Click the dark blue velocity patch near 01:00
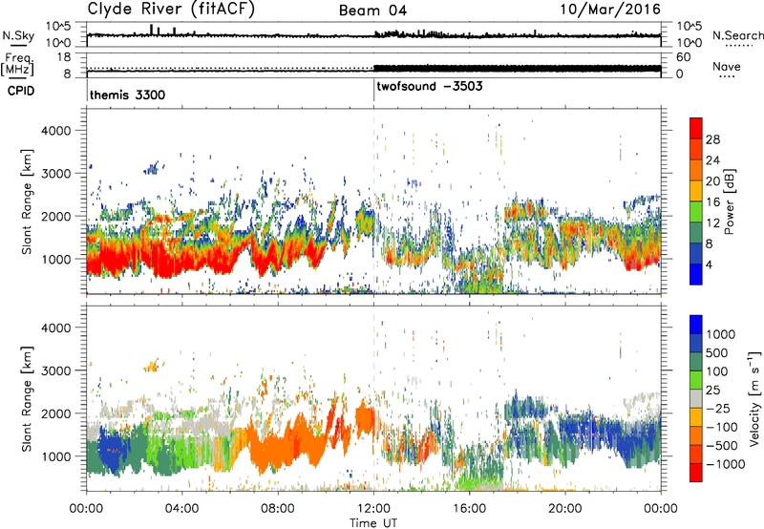 (x=113, y=451)
